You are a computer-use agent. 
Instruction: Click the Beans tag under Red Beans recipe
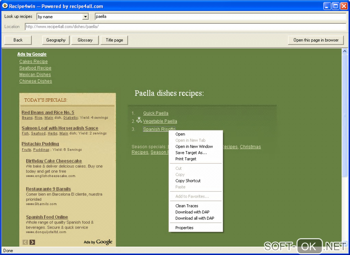(27, 118)
